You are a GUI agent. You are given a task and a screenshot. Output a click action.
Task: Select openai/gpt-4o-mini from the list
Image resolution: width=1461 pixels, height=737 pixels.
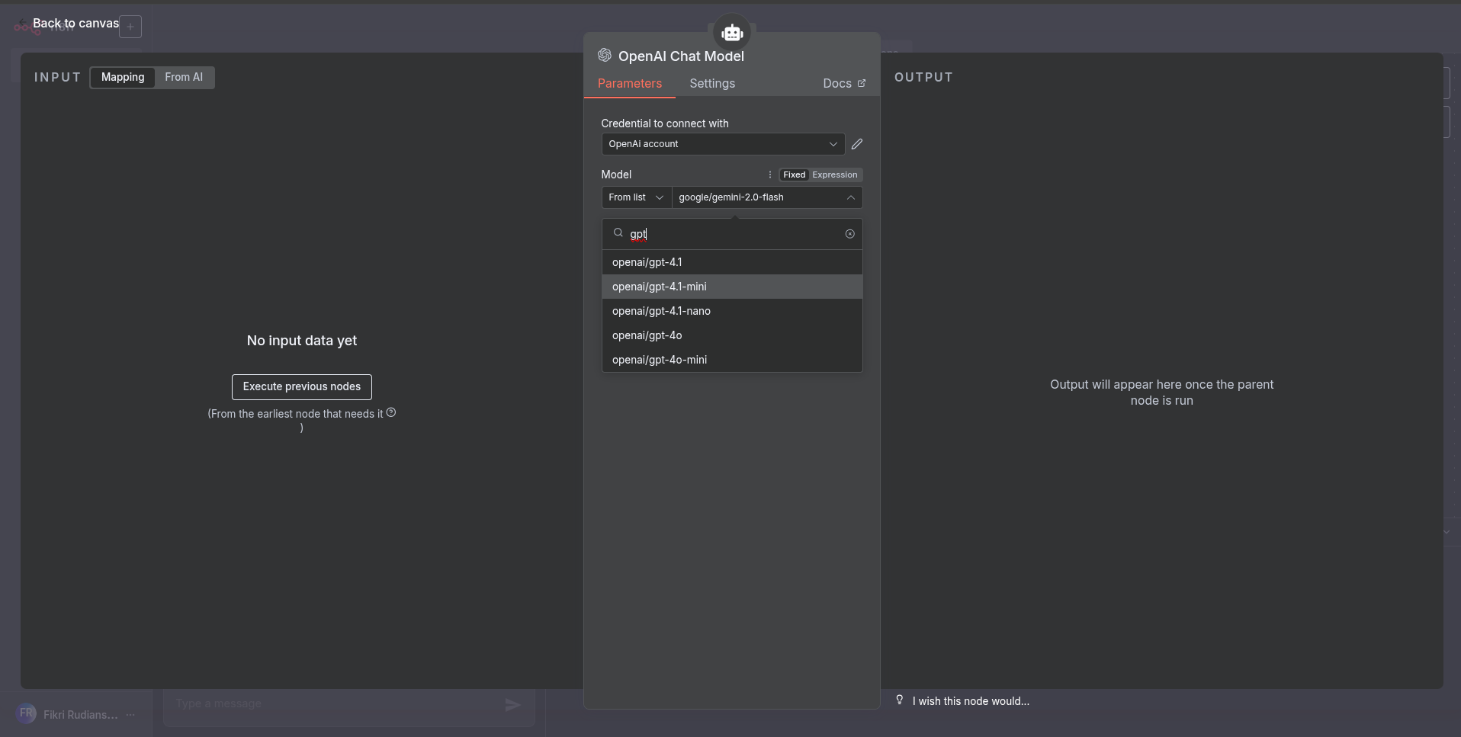coord(732,360)
